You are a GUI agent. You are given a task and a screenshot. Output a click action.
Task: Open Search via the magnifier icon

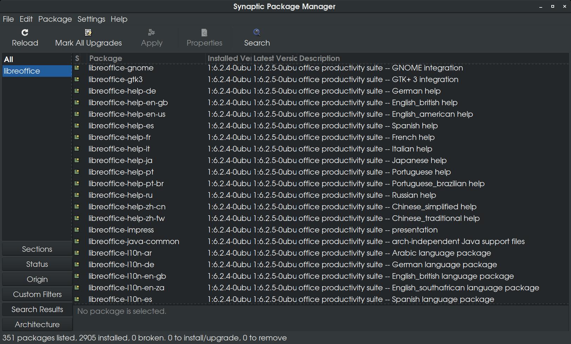click(x=257, y=33)
